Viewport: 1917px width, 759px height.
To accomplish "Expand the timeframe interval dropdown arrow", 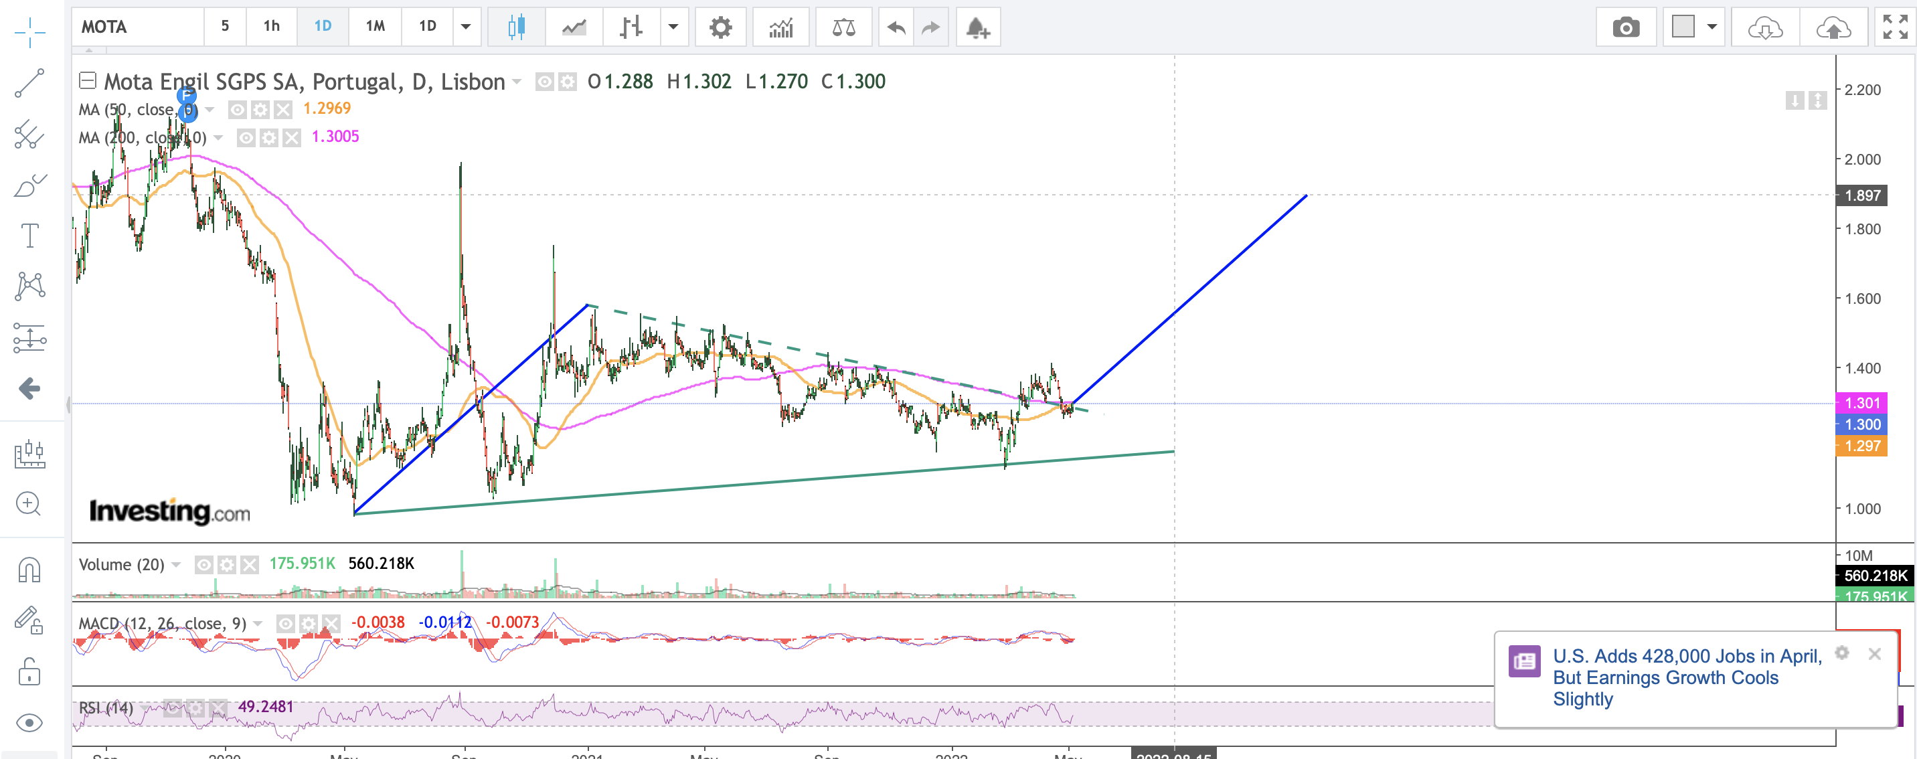I will coord(466,27).
